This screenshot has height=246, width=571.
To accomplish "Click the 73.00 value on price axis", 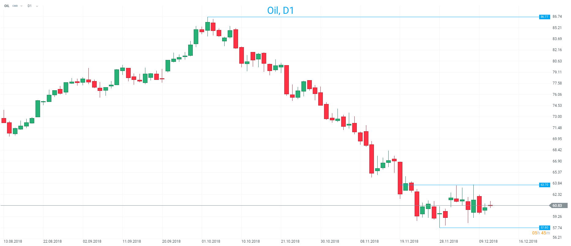I will pyautogui.click(x=557, y=117).
